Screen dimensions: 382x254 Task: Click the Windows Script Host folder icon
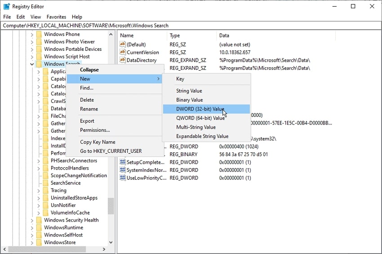39,57
